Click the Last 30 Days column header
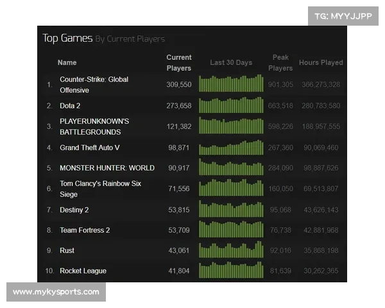Viewport: 385px width, 308px height. click(x=231, y=63)
